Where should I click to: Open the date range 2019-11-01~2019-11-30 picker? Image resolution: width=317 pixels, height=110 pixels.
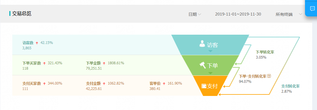tap(238, 14)
